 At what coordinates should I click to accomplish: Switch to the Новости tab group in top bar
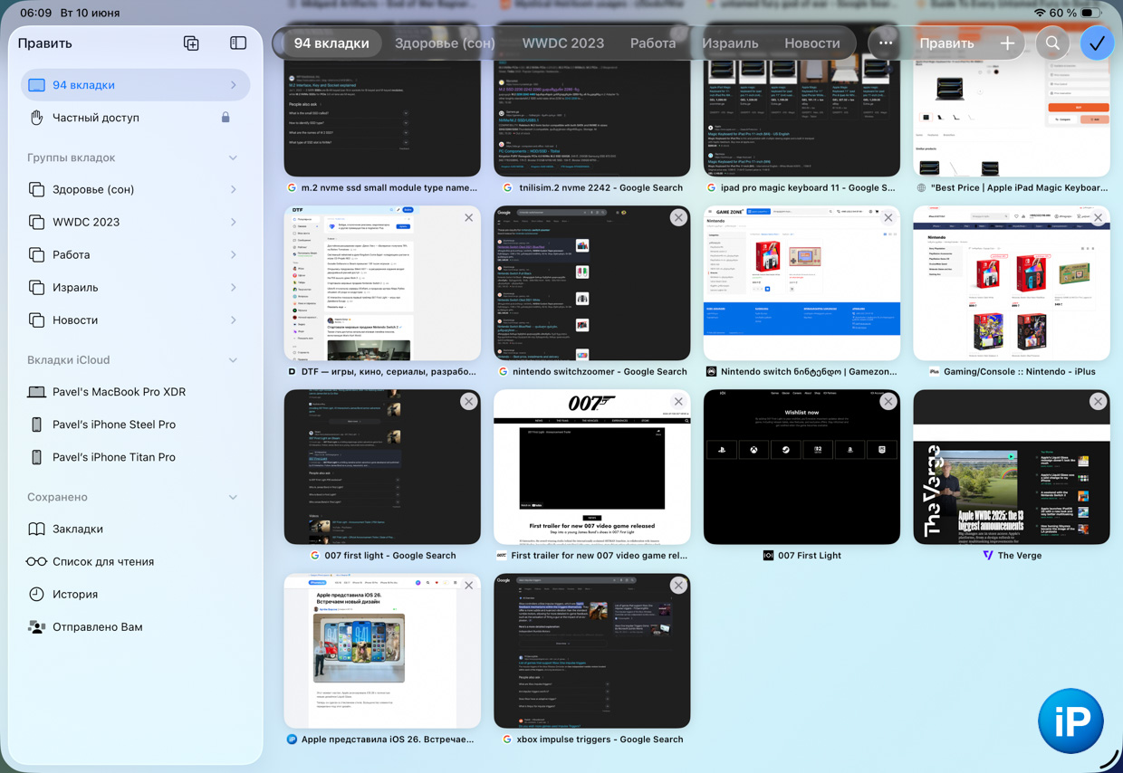[x=811, y=43]
